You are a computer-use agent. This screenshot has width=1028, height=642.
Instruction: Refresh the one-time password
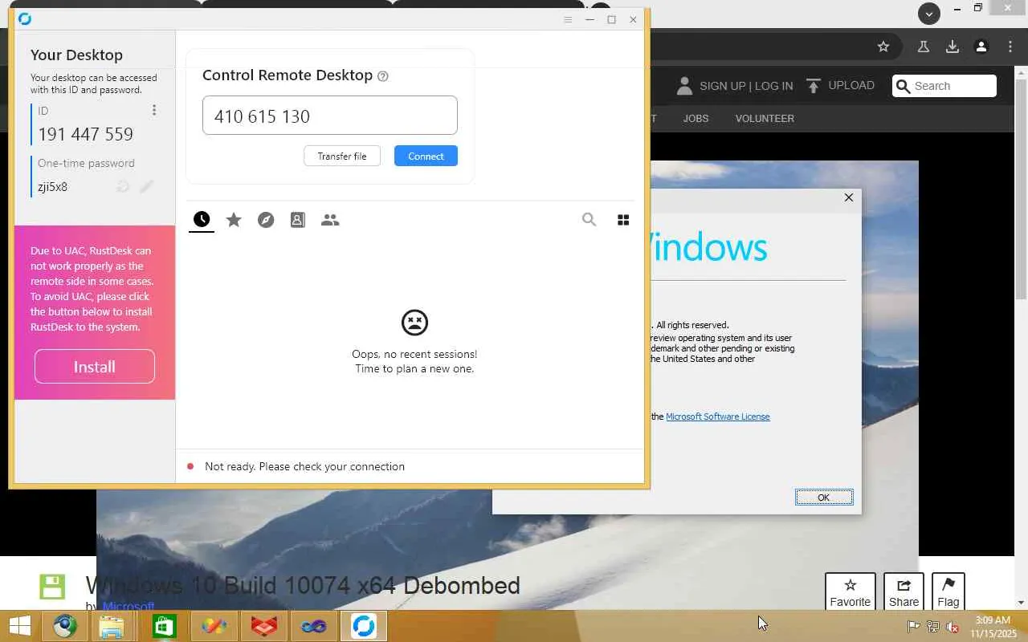click(x=123, y=187)
